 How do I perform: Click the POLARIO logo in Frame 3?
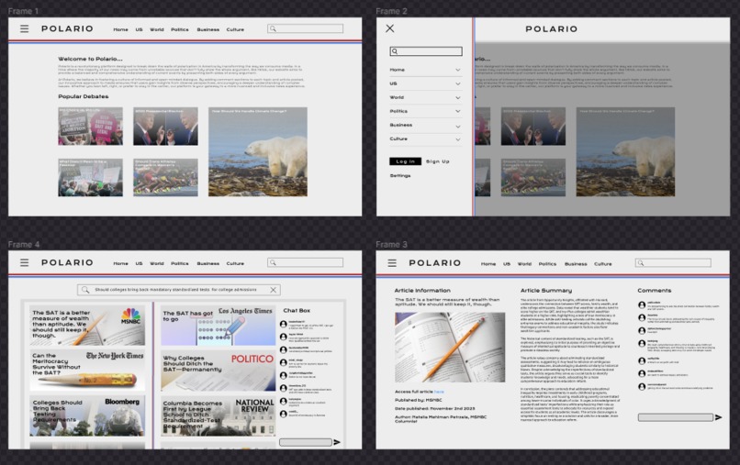pyautogui.click(x=434, y=263)
